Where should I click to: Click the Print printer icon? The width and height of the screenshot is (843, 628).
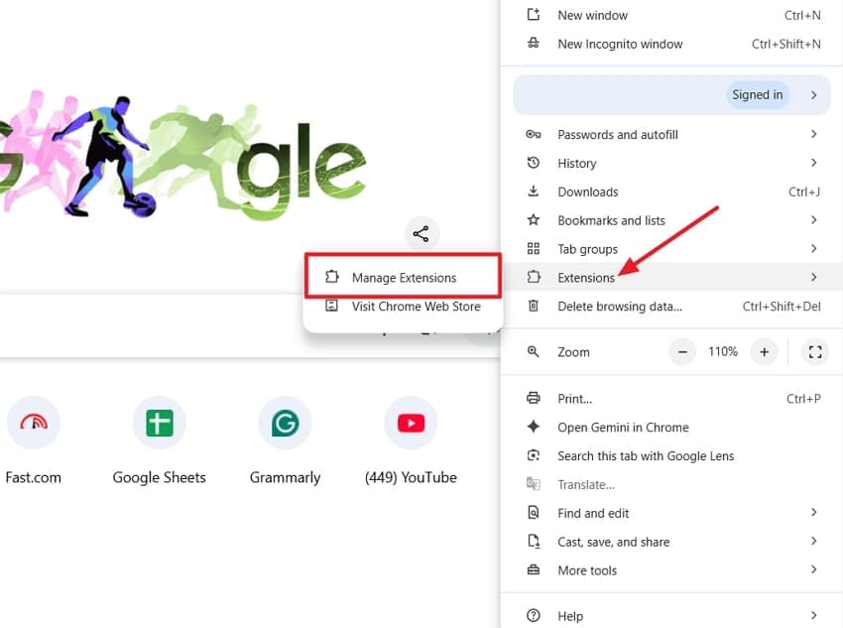click(533, 398)
